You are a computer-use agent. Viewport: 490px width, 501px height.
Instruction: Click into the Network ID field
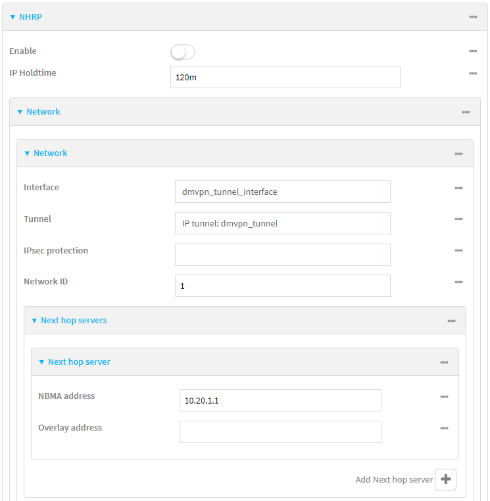(282, 286)
